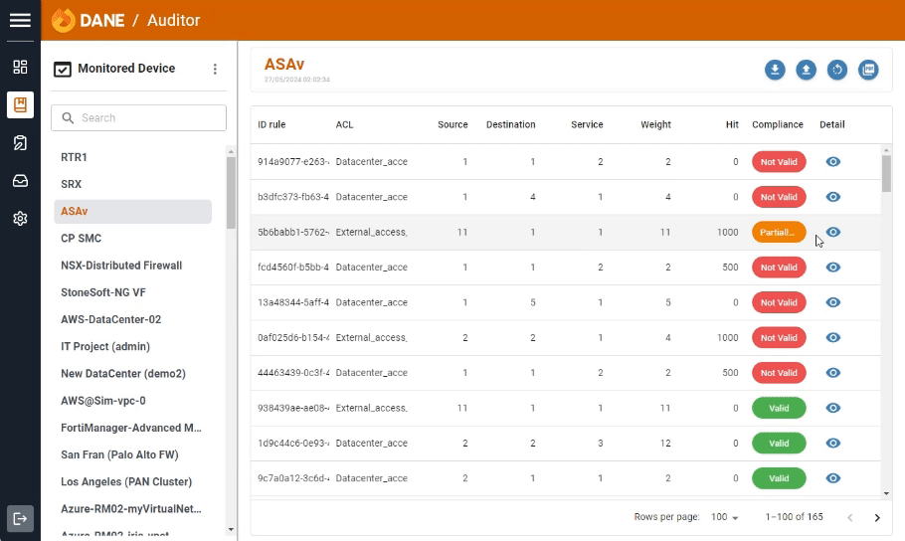The image size is (905, 541).
Task: View detail of rule 9c7a0a12-3c6d
Action: coord(832,478)
